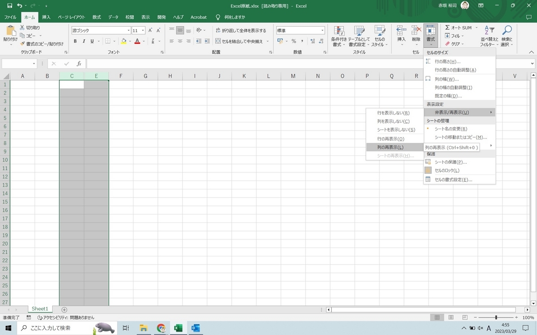The image size is (537, 335).
Task: Click the Find and Select magnifier icon
Action: click(x=507, y=31)
